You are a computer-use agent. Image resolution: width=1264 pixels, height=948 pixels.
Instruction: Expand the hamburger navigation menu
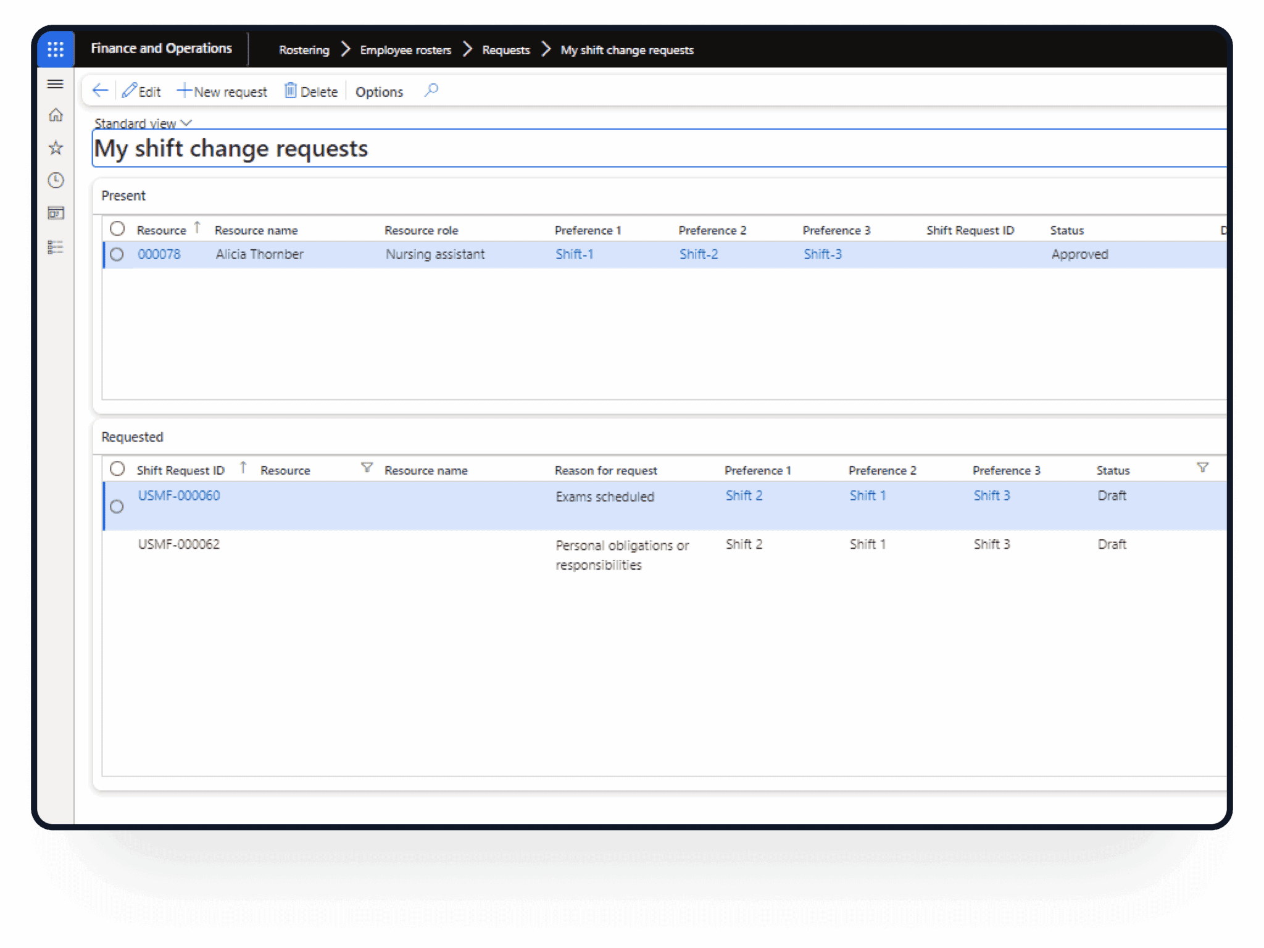pos(56,84)
